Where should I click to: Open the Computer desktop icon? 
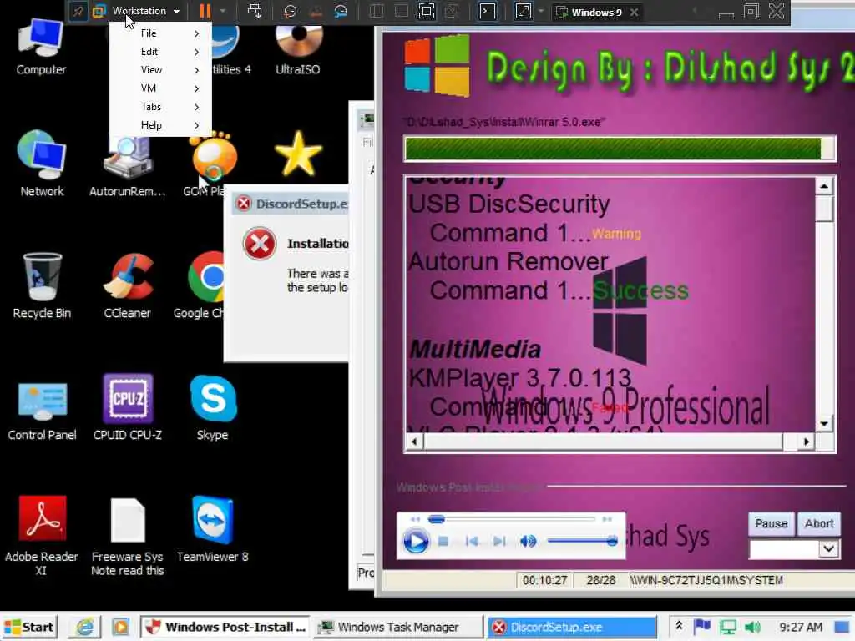[x=41, y=48]
